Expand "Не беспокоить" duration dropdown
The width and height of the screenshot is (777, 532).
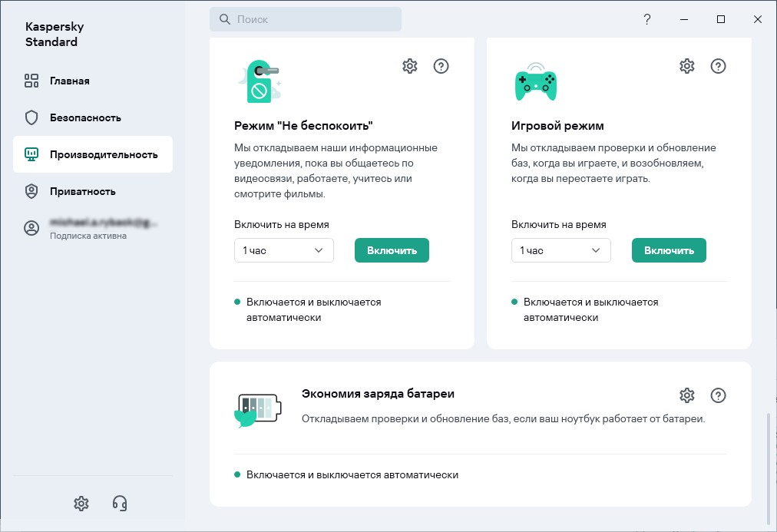pyautogui.click(x=284, y=250)
